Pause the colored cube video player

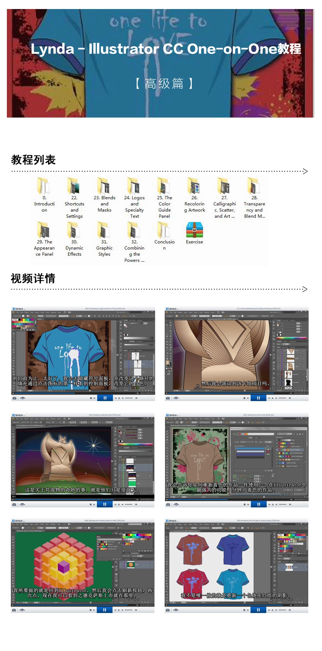[105, 610]
